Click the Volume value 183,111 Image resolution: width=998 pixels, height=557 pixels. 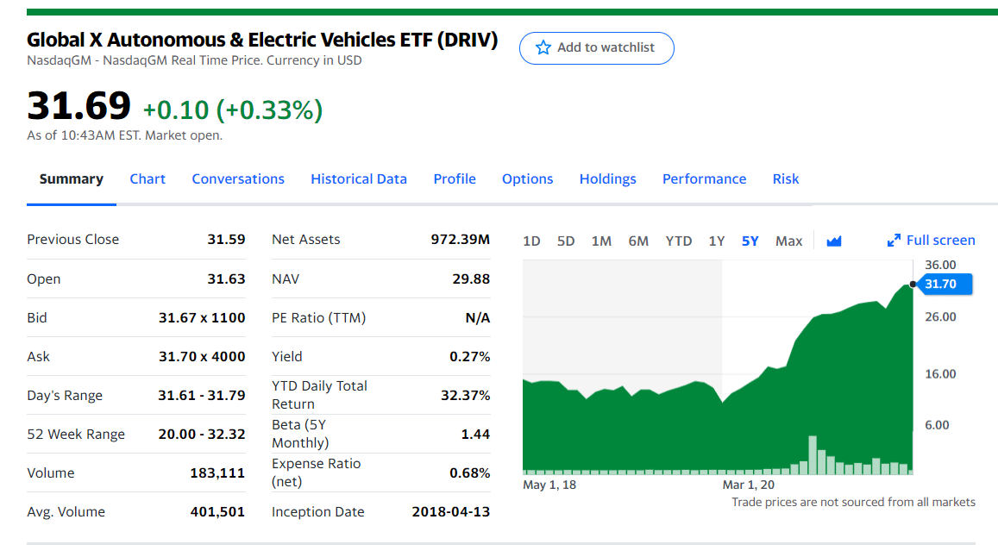click(217, 473)
